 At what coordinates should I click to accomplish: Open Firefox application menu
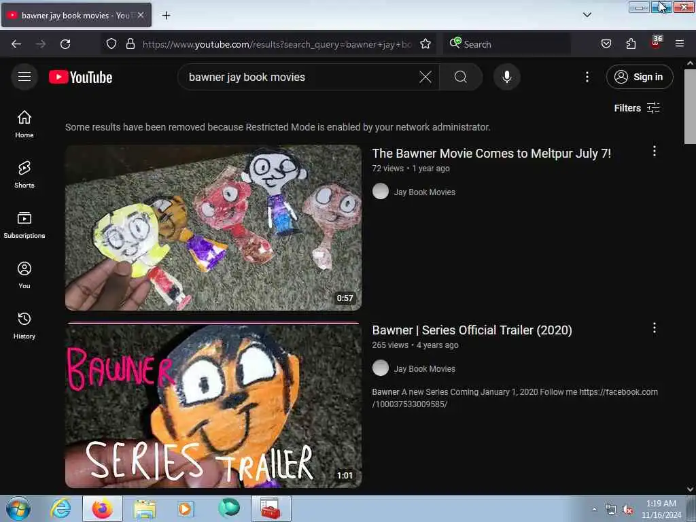680,43
